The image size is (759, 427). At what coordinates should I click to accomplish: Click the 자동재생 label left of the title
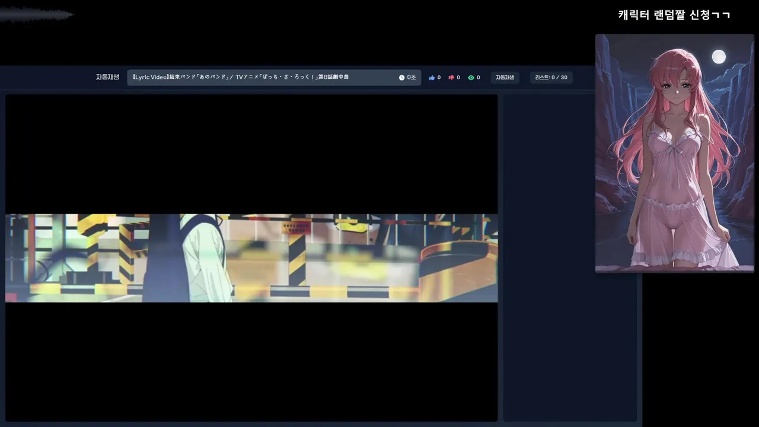tap(108, 77)
